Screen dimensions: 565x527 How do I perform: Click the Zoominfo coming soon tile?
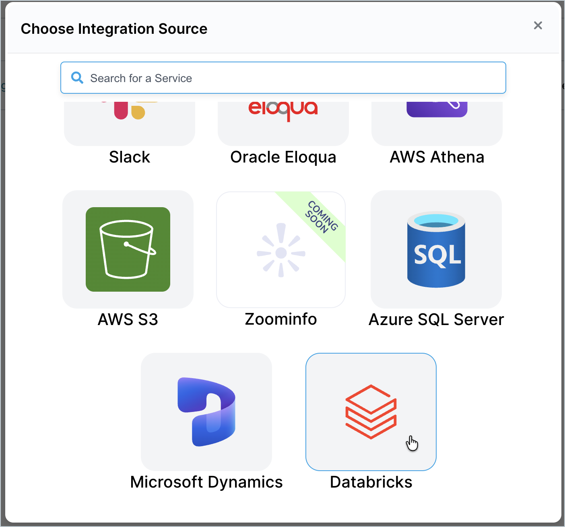click(281, 250)
